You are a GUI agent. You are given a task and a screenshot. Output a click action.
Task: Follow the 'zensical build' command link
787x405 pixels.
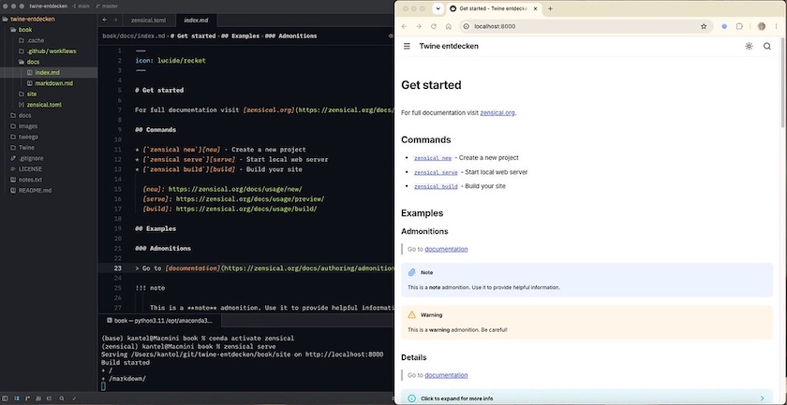pos(436,186)
